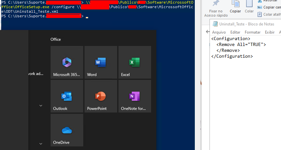The width and height of the screenshot is (281, 150).
Task: Click the </Configuration> closing tag
Action: coord(232,56)
